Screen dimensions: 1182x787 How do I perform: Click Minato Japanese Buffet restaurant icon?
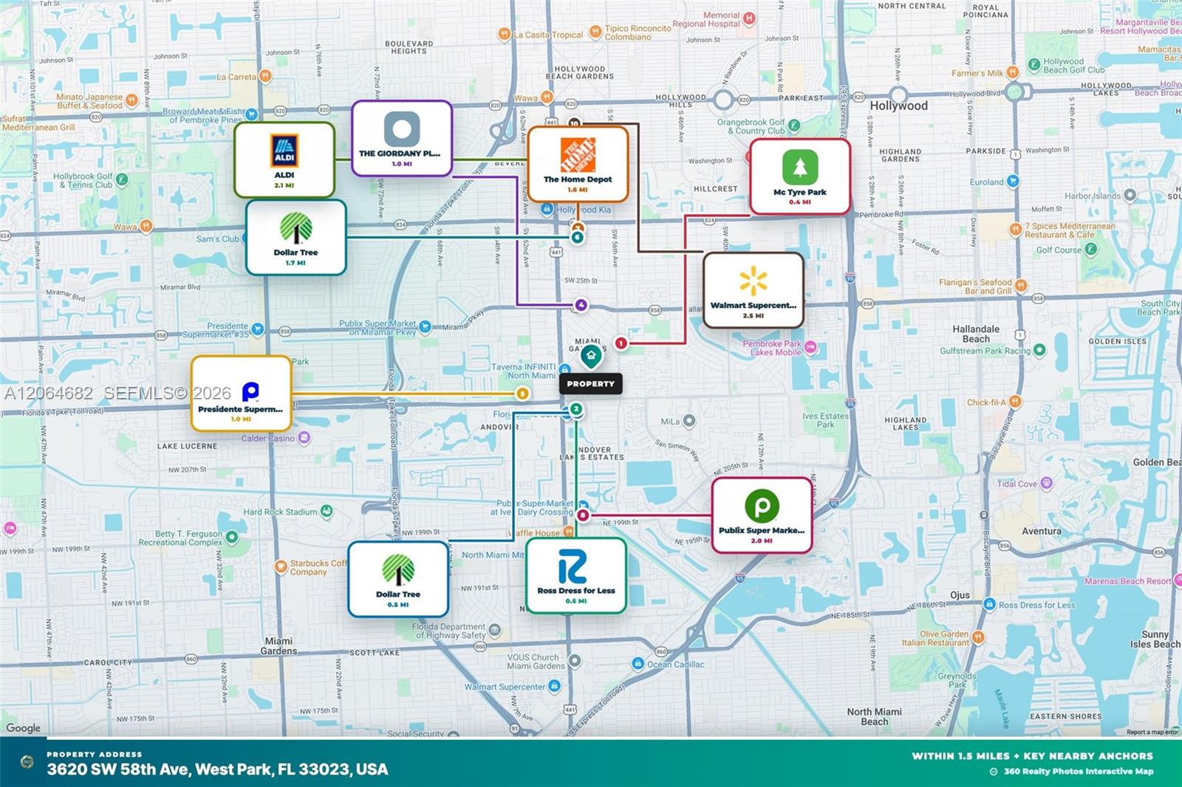point(131,100)
